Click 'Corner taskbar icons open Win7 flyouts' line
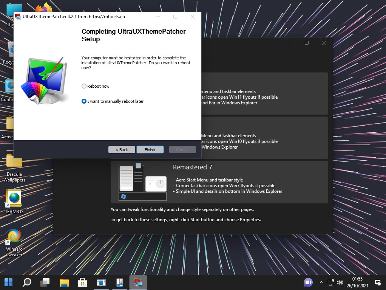This screenshot has width=386, height=290. (x=224, y=186)
